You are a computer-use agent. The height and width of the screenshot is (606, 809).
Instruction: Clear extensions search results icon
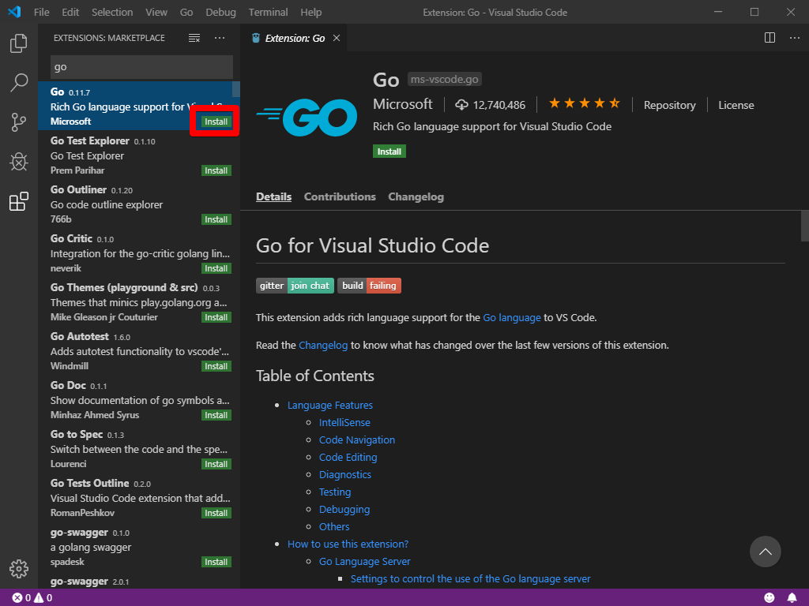(194, 38)
